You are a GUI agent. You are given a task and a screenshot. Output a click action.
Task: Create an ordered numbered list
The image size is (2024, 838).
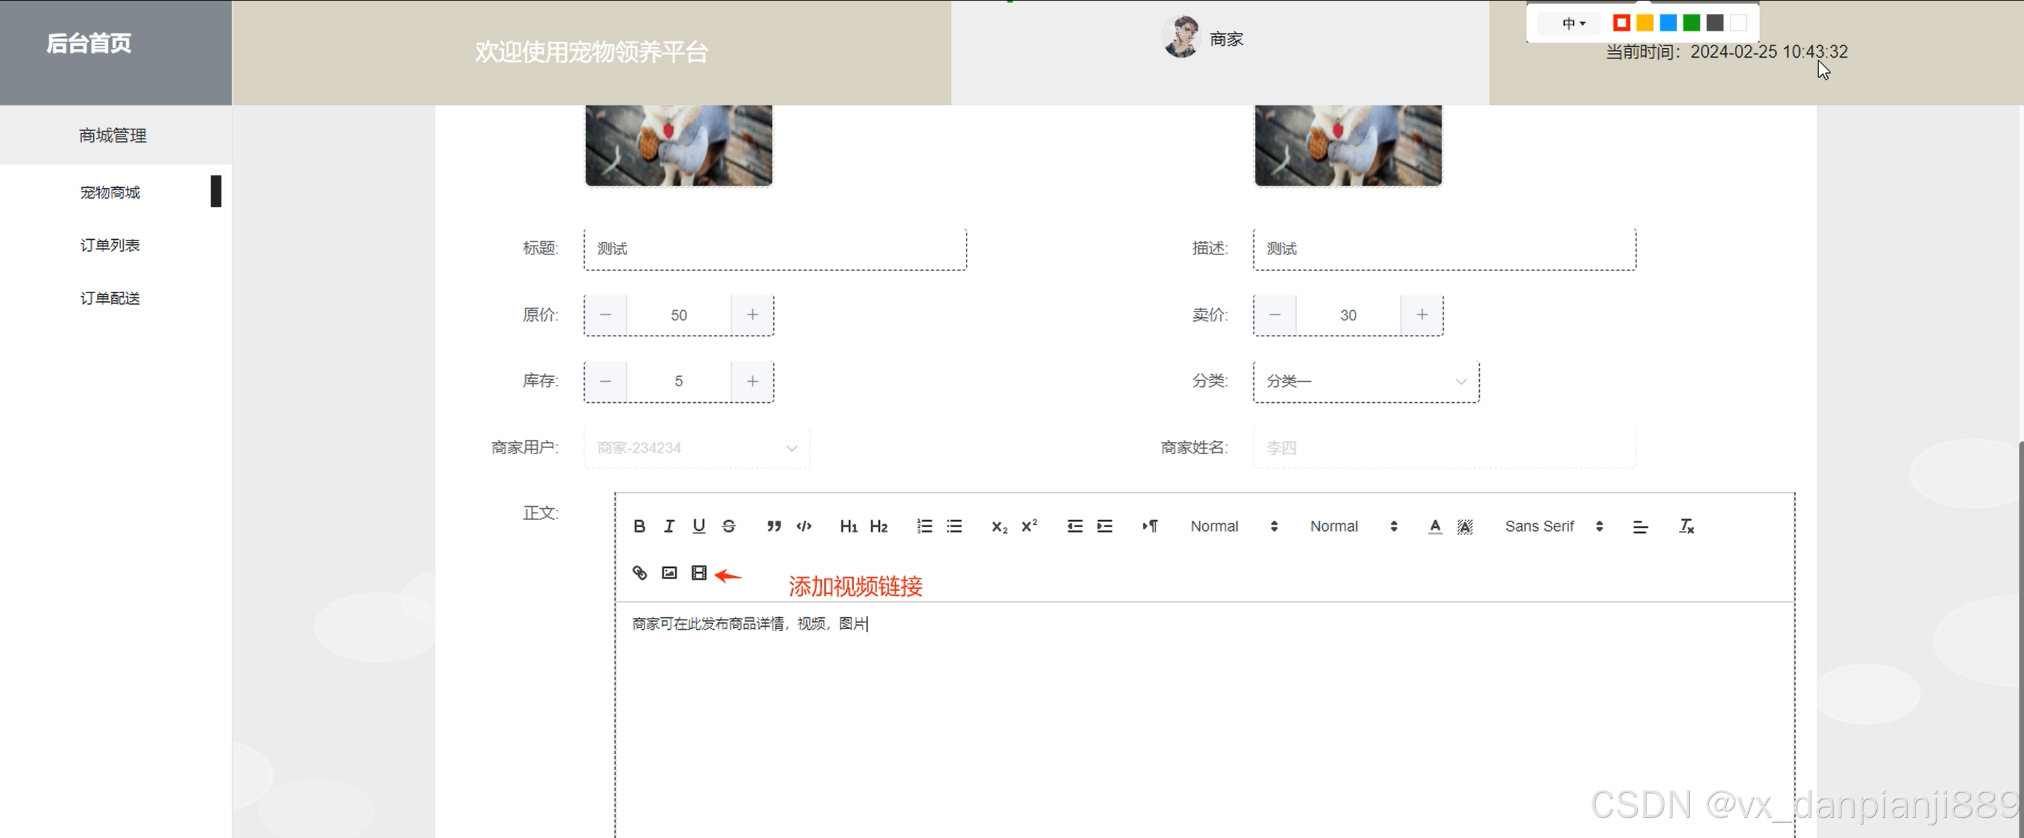pyautogui.click(x=924, y=526)
